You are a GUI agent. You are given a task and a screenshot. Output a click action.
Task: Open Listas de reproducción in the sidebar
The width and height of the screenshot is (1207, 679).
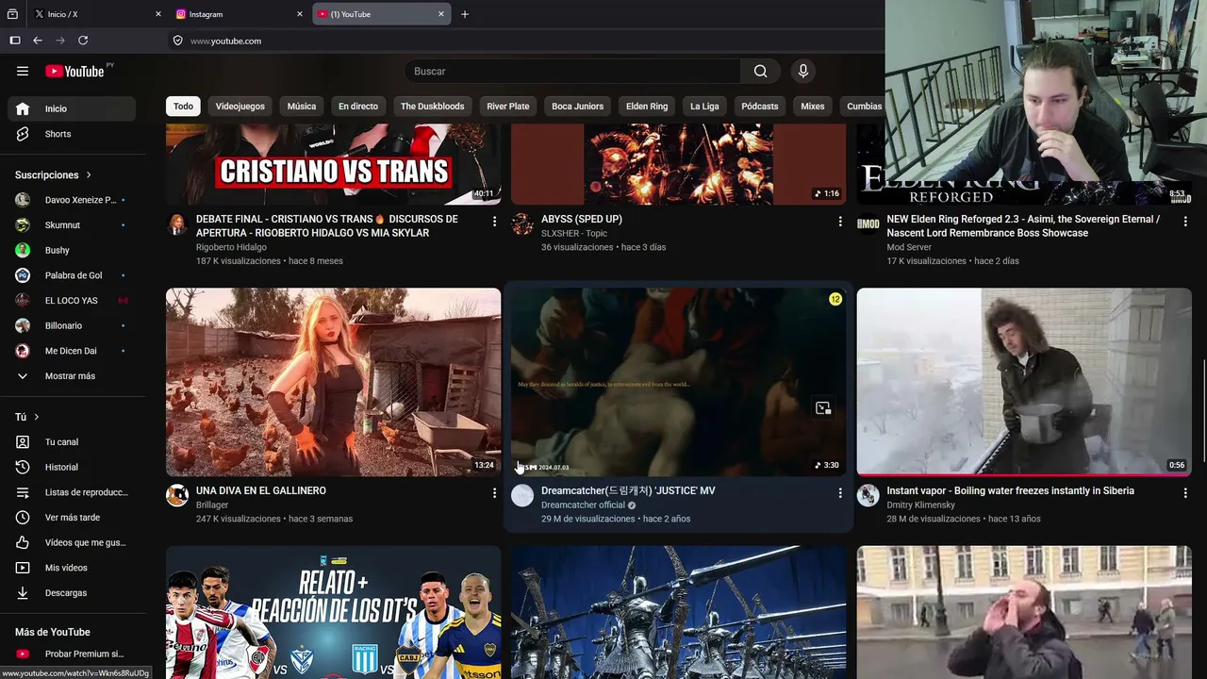(x=72, y=492)
